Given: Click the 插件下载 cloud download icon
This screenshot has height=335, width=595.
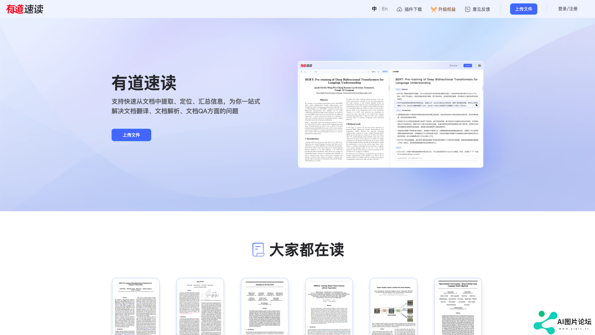Looking at the screenshot, I should click(399, 9).
